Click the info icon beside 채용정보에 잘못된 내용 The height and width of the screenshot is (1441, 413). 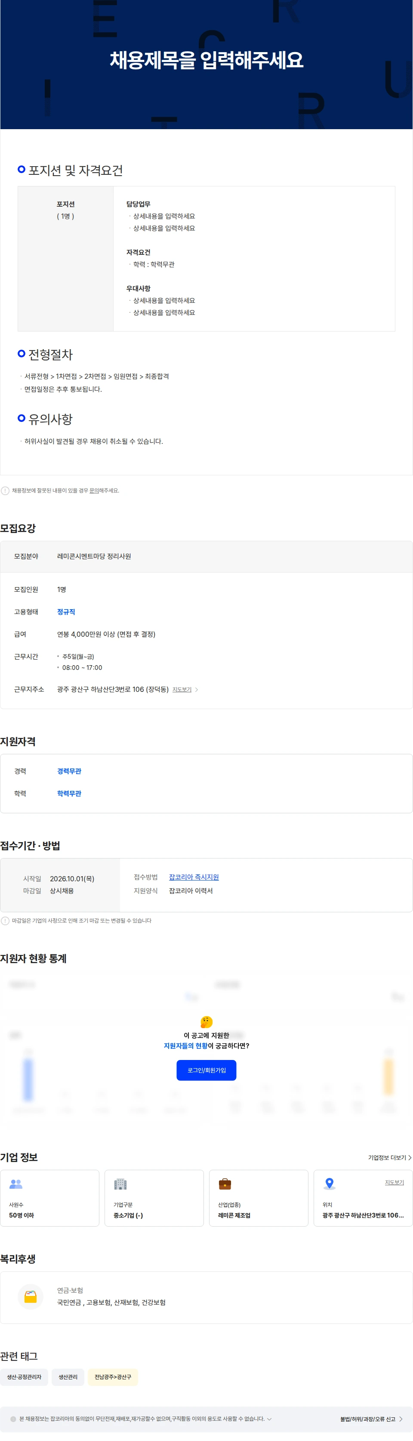(x=5, y=490)
